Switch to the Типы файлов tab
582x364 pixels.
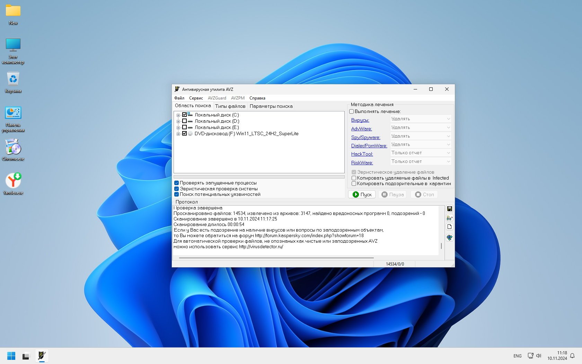point(230,106)
